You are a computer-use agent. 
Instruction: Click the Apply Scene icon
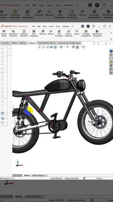coord(78,47)
